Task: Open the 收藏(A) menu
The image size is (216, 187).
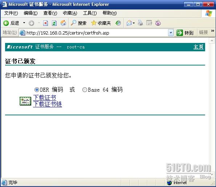Action: coord(70,13)
